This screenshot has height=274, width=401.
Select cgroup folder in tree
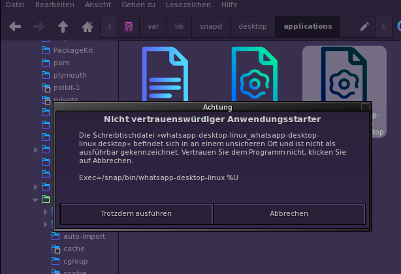point(76,261)
